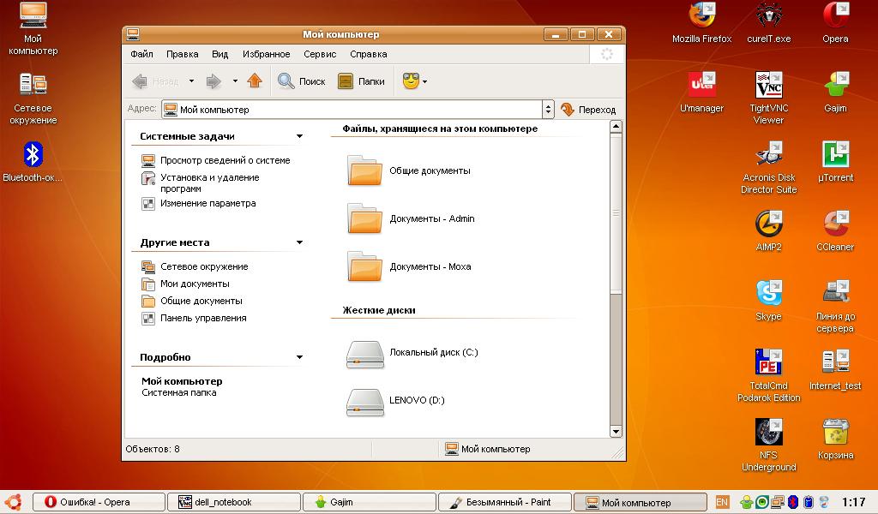Select the cureIT.exe desktop icon
This screenshot has height=514, width=878.
(769, 23)
